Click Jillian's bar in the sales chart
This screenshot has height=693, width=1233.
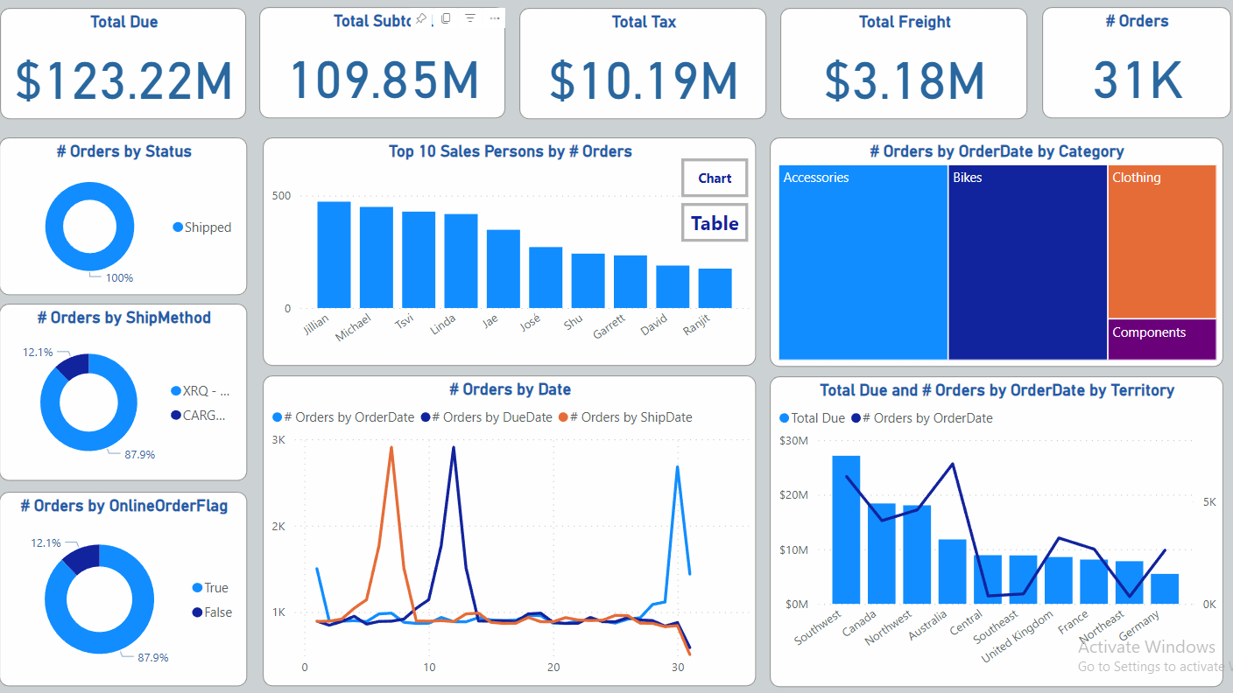(x=334, y=255)
